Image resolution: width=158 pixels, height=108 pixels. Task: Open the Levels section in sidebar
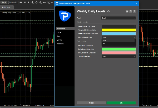pos(59,40)
